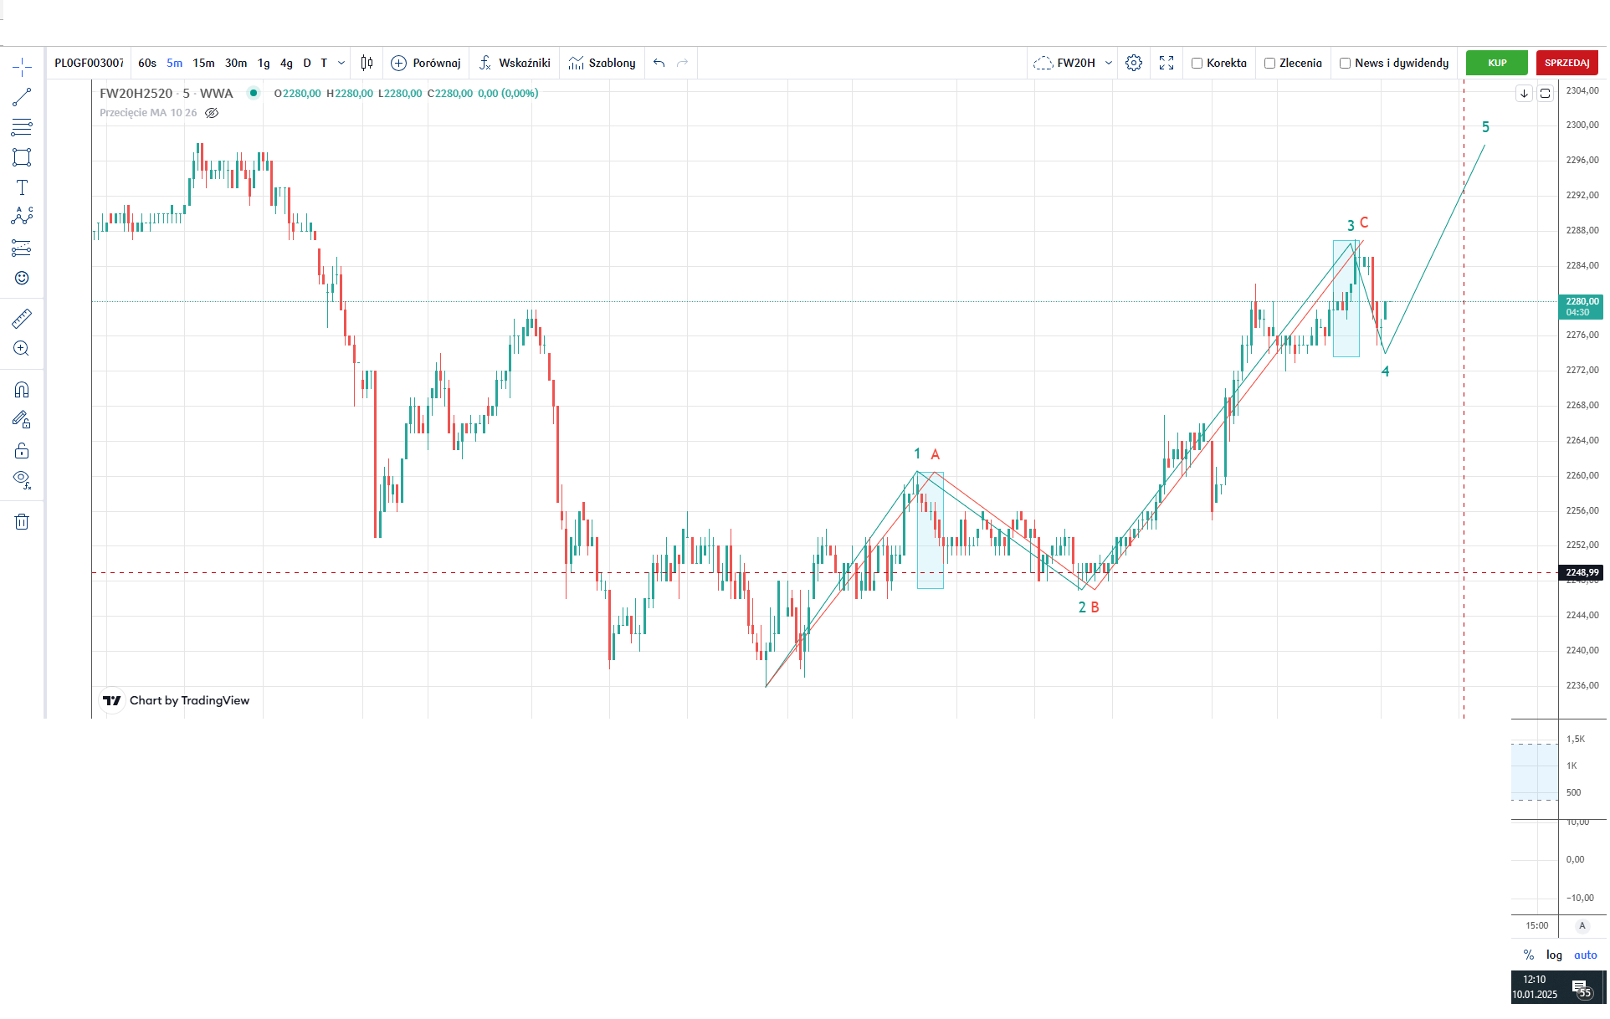Open the candlestick chart type selector

click(367, 63)
